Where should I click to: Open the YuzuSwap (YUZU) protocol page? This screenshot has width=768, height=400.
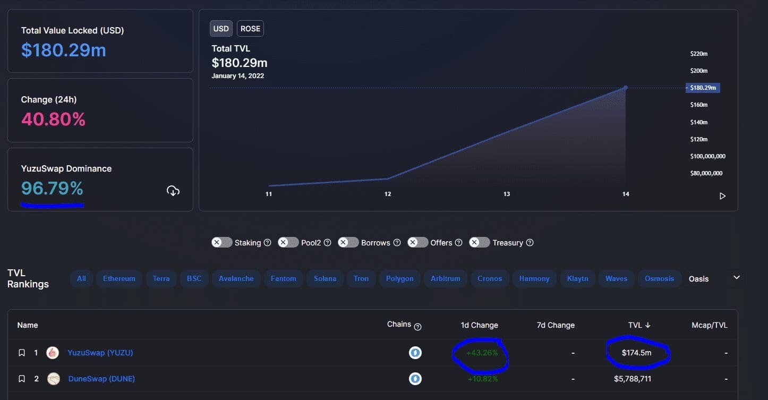click(x=100, y=352)
